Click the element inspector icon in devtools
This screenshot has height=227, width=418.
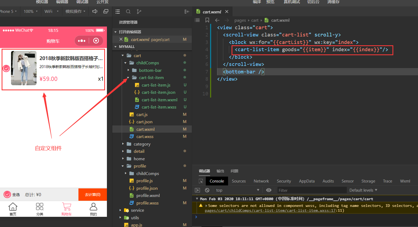201,181
